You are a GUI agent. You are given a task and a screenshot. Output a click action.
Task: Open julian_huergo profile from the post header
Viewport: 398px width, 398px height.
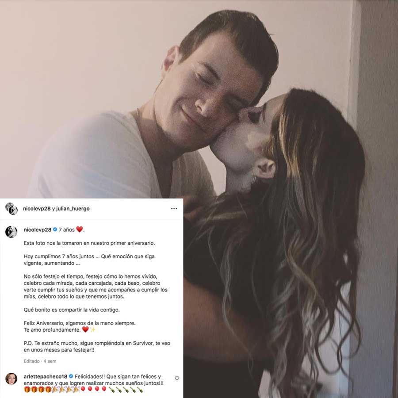(x=73, y=209)
